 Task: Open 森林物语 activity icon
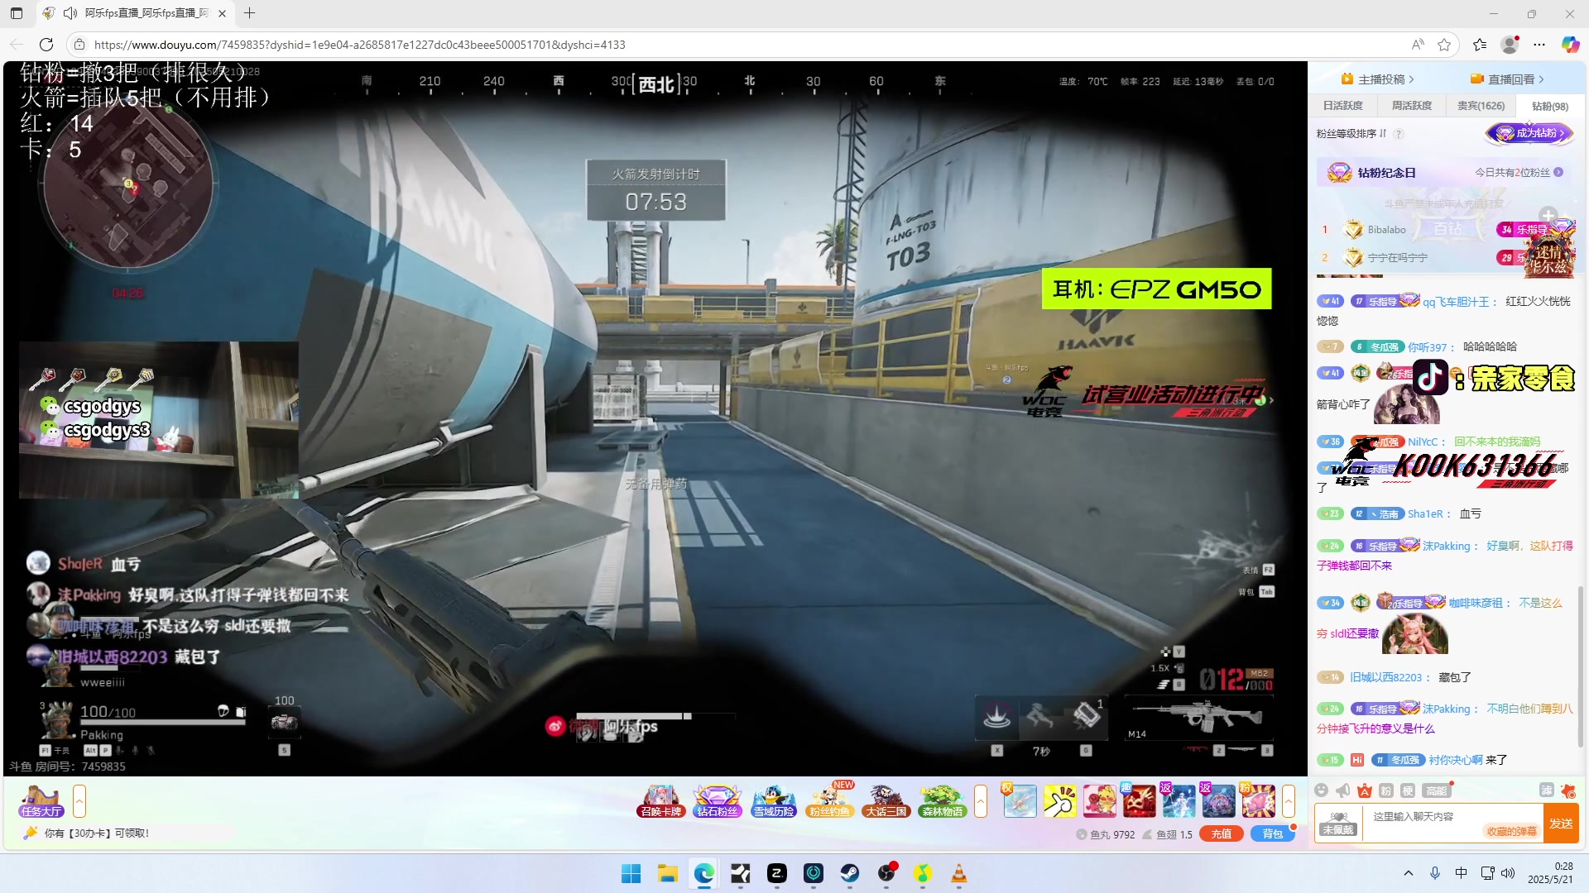tap(942, 800)
